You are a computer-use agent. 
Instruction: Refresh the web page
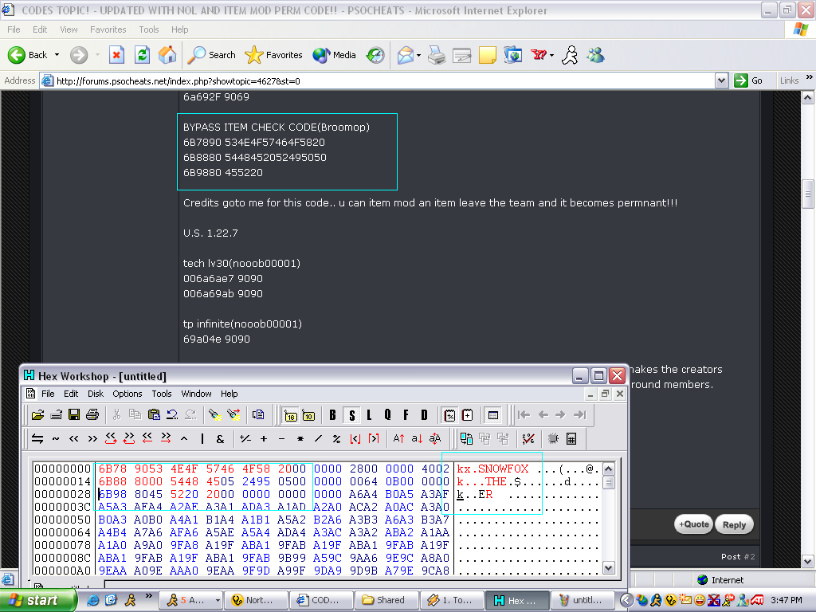142,55
